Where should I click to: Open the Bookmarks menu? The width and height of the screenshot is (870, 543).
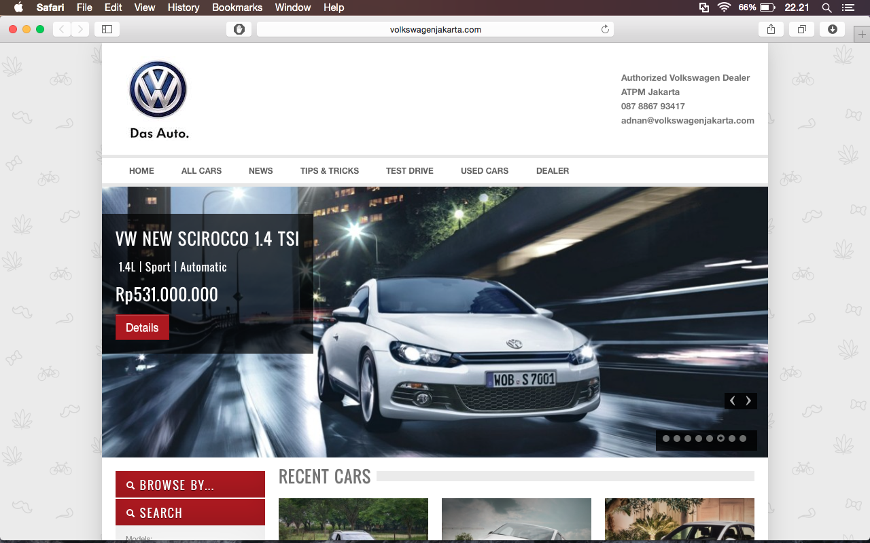[237, 7]
